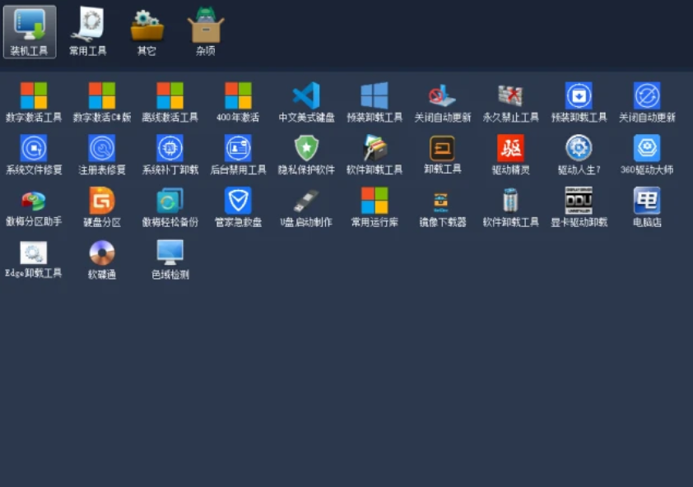Launch 软件卸载工具 with colorful box icon
Viewport: 693px width, 487px height.
point(374,155)
